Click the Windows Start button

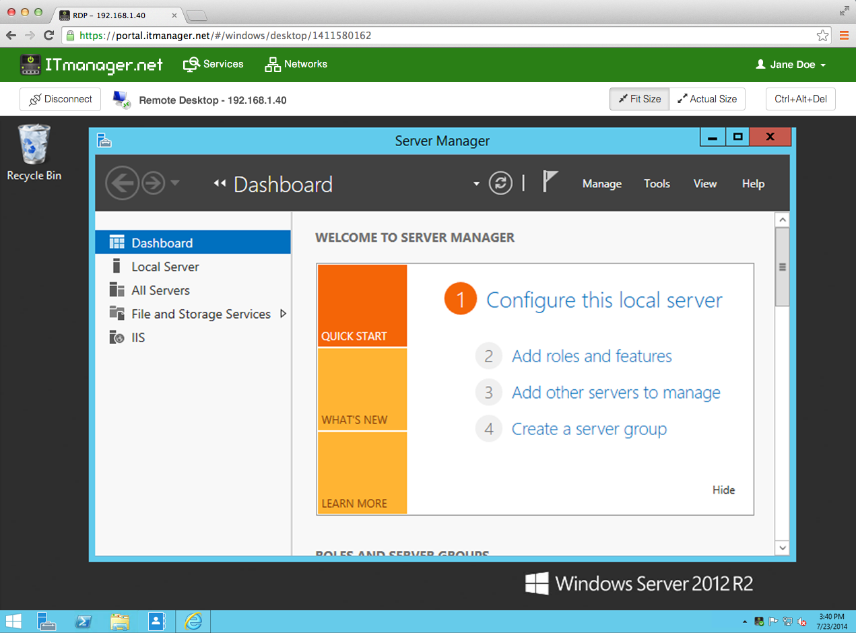click(13, 621)
